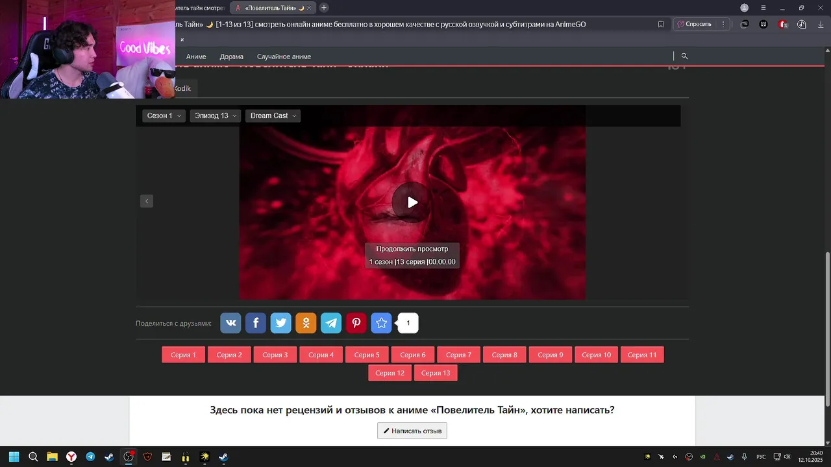Open the black cat-face extension icon
The height and width of the screenshot is (467, 831).
pos(763,24)
